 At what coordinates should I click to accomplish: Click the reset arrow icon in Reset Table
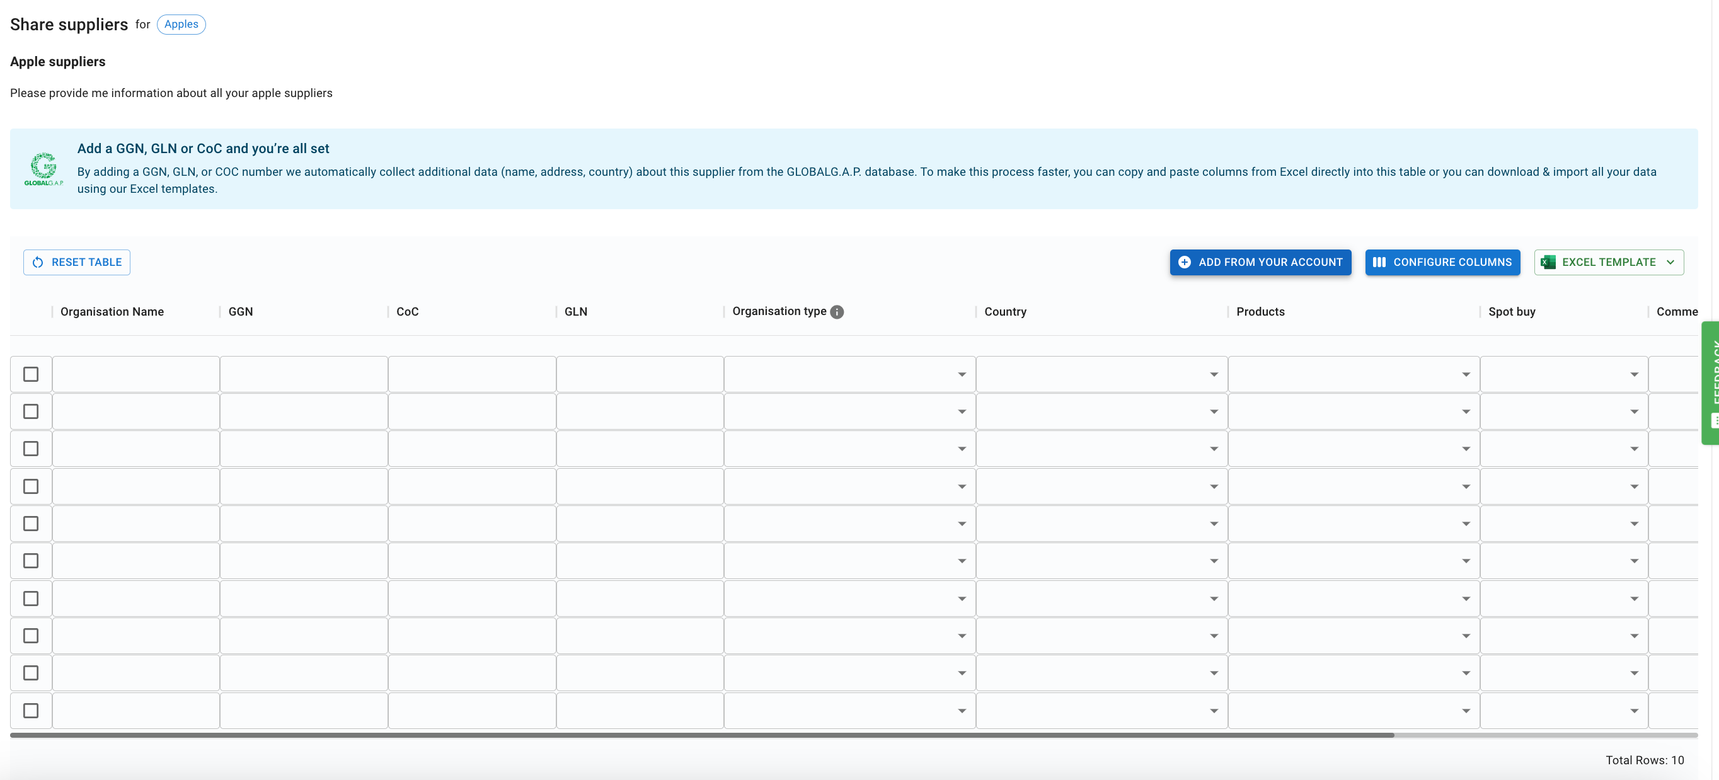coord(38,262)
